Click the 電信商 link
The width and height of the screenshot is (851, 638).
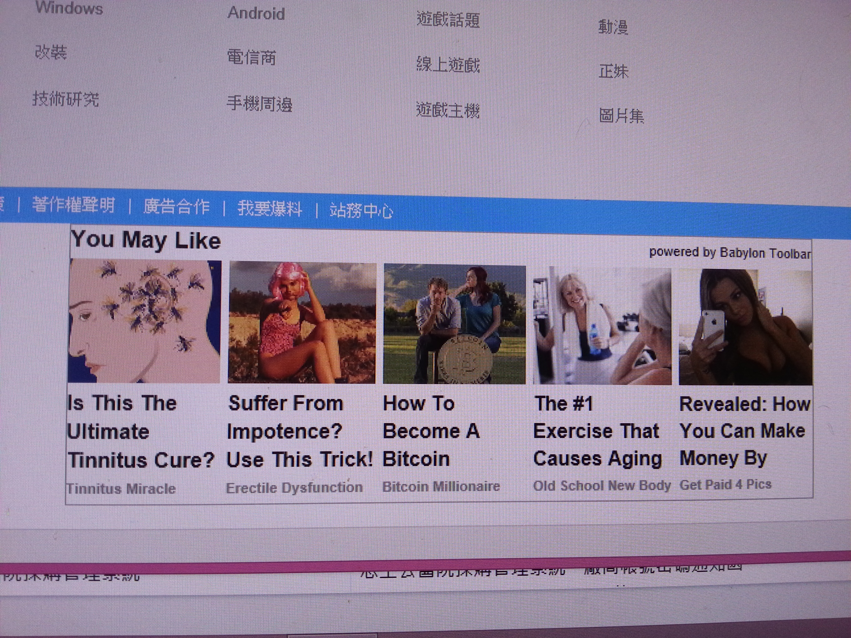pos(251,57)
